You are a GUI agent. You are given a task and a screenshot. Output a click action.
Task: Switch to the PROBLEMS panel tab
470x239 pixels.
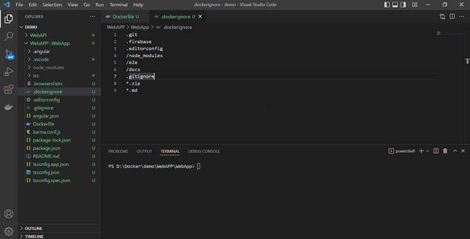coord(118,151)
